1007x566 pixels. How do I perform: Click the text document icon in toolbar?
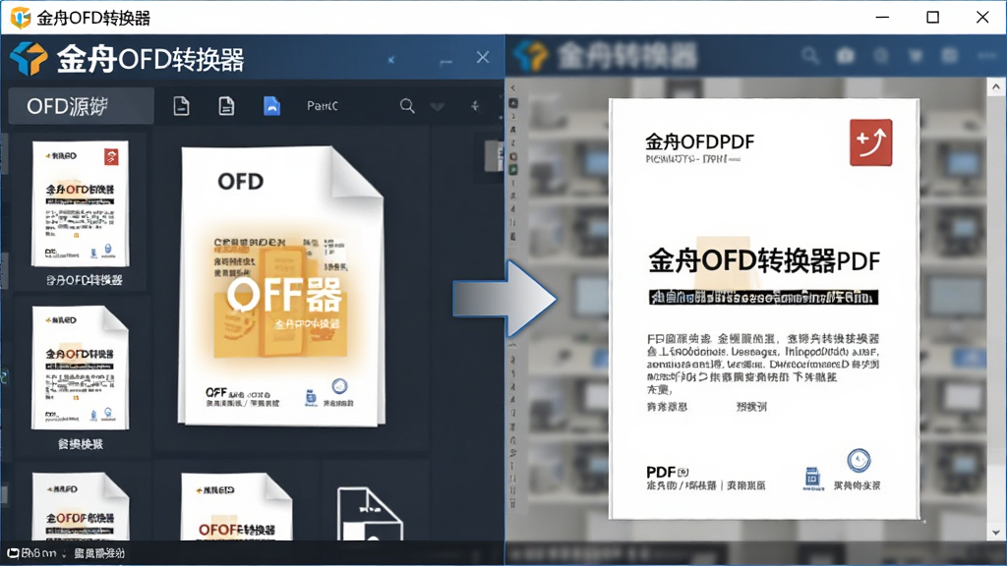click(x=226, y=106)
